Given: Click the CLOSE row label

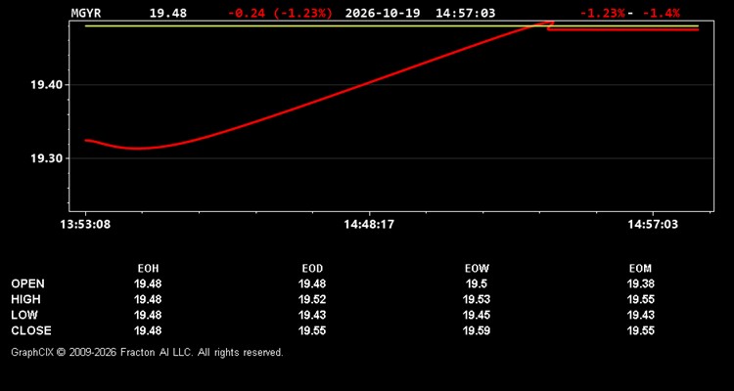Looking at the screenshot, I should tap(31, 330).
